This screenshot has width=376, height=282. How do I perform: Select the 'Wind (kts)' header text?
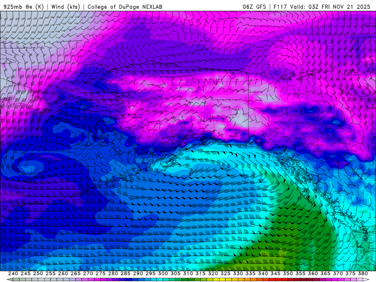(65, 7)
